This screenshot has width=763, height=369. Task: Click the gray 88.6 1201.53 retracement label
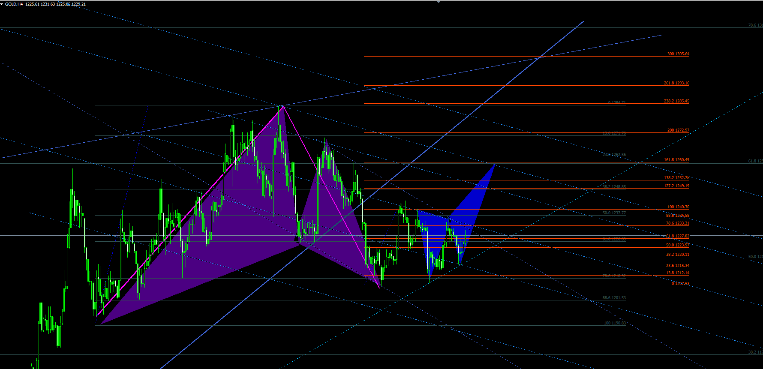(614, 298)
